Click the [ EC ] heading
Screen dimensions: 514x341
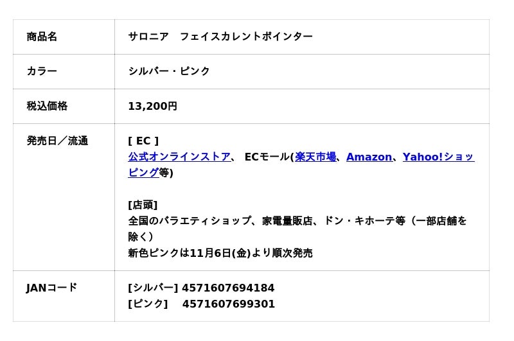click(x=143, y=141)
